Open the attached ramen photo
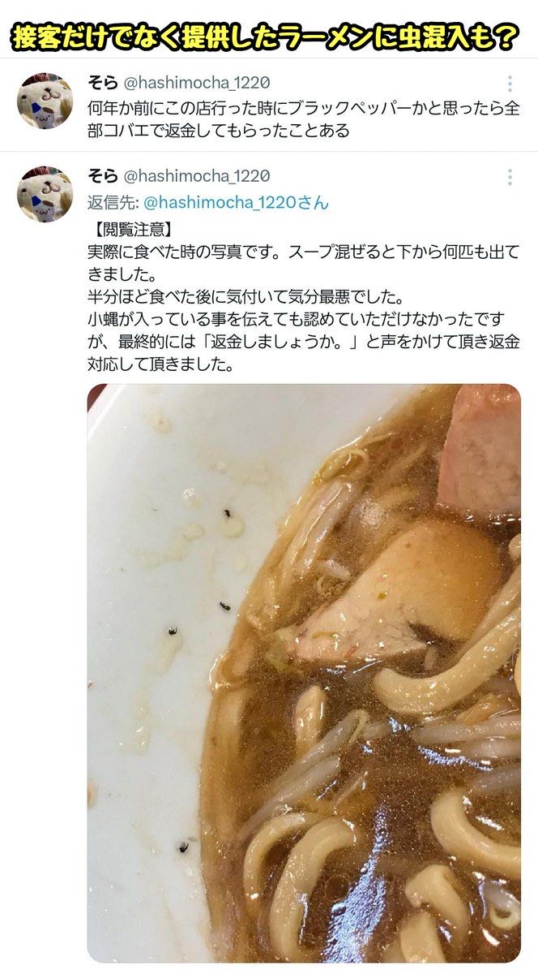Screen dimensions: 538x974 tap(304, 673)
